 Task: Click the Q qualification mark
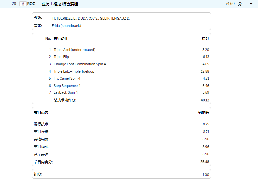point(240,4)
